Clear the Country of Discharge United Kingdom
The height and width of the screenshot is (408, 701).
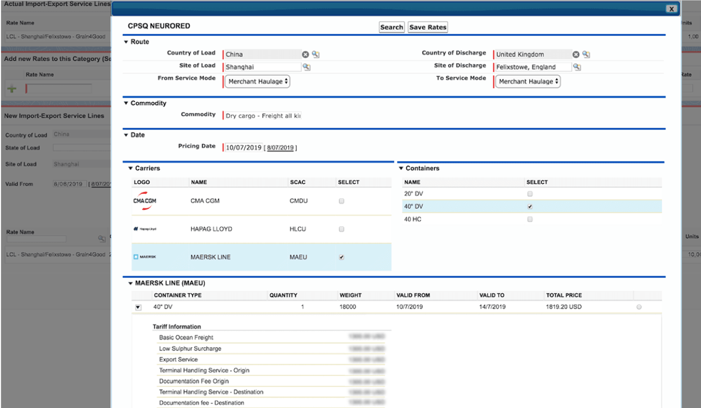(576, 54)
